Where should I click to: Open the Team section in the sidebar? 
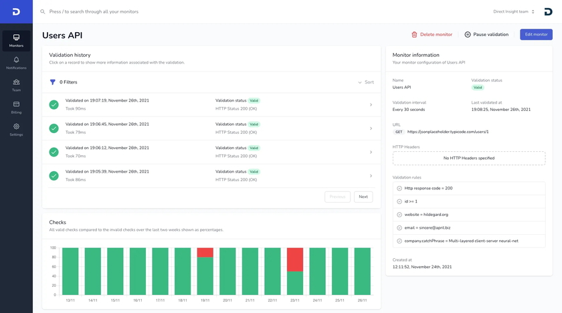coord(16,82)
